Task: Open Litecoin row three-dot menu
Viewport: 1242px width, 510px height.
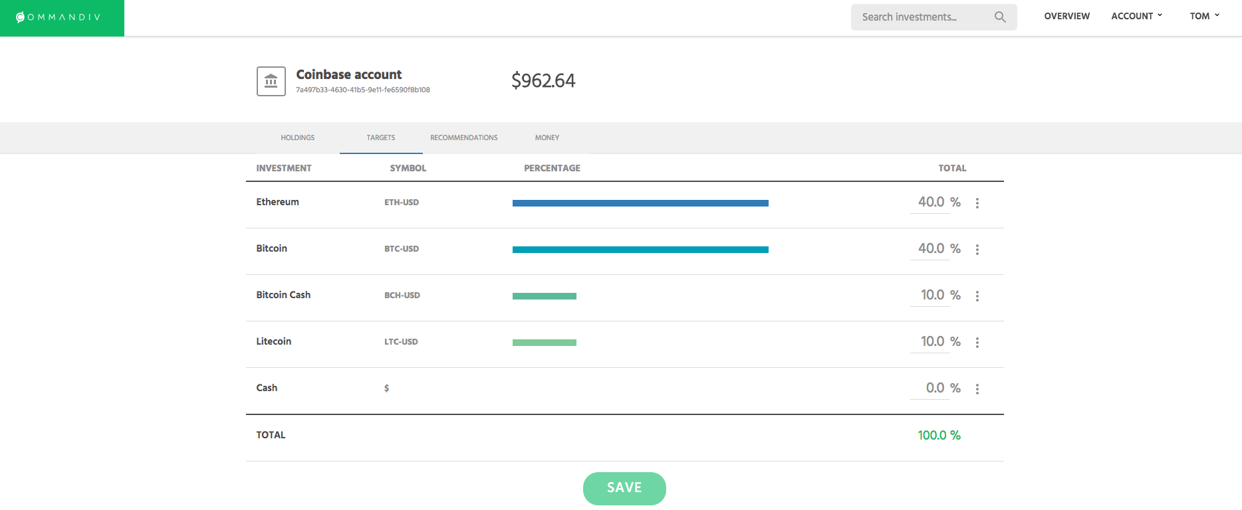Action: tap(977, 343)
